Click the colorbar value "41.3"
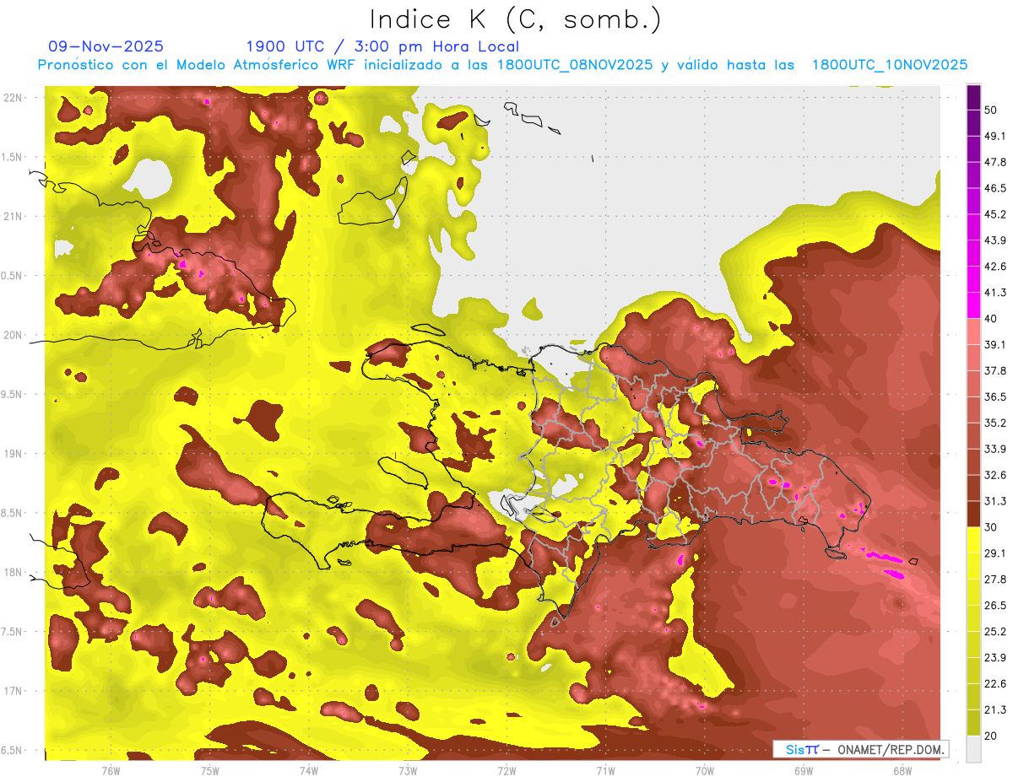This screenshot has height=782, width=1013. pyautogui.click(x=995, y=293)
